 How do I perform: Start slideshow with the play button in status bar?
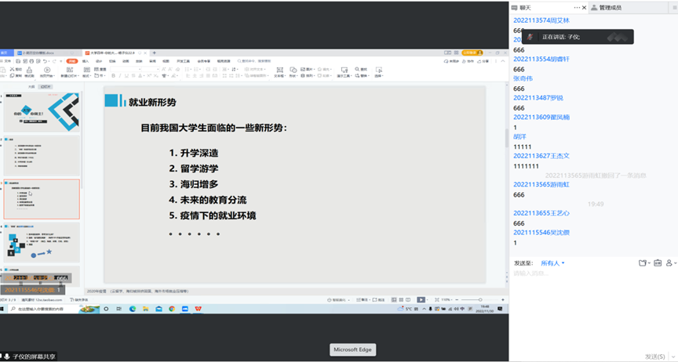click(x=421, y=299)
